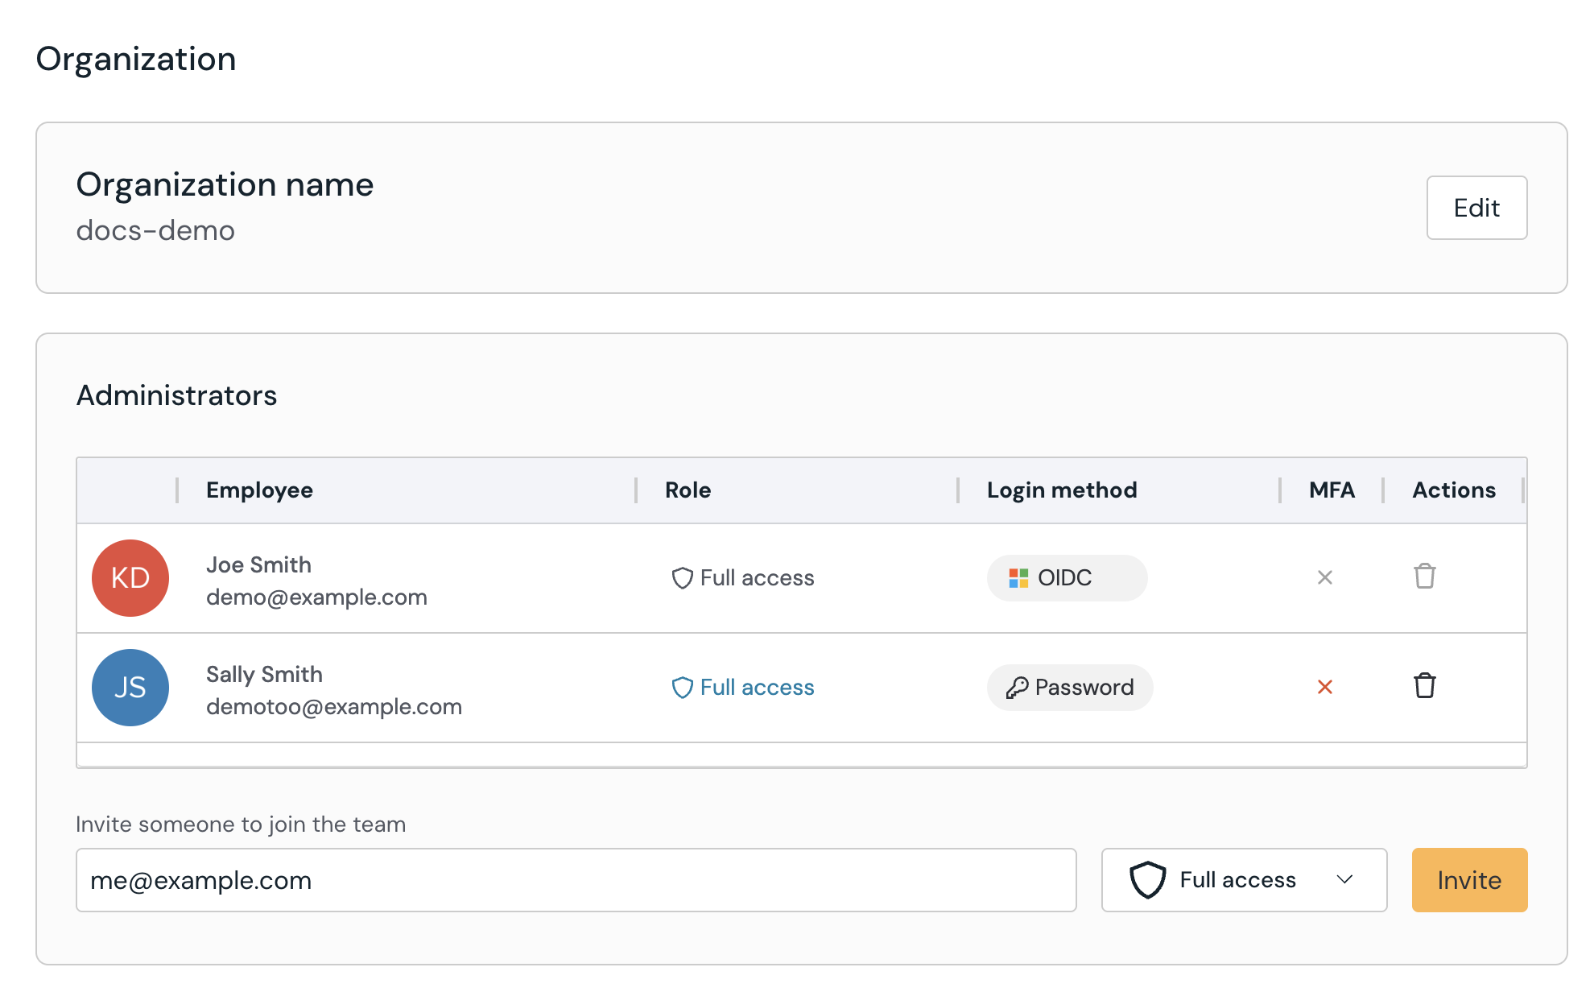Click the KD avatar circle

coord(130,578)
